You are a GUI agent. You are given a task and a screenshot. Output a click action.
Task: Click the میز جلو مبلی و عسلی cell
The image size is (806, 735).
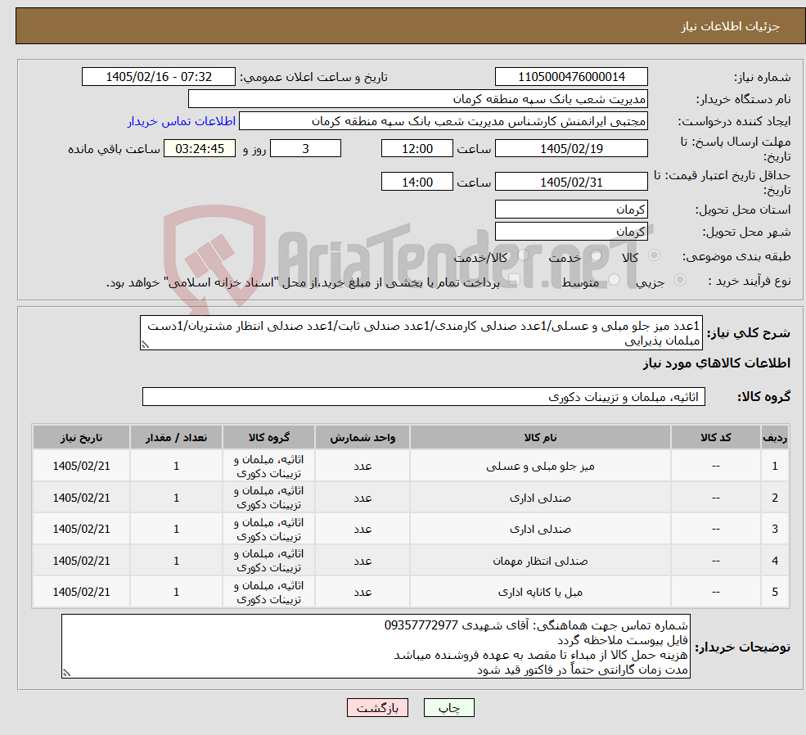pyautogui.click(x=540, y=467)
